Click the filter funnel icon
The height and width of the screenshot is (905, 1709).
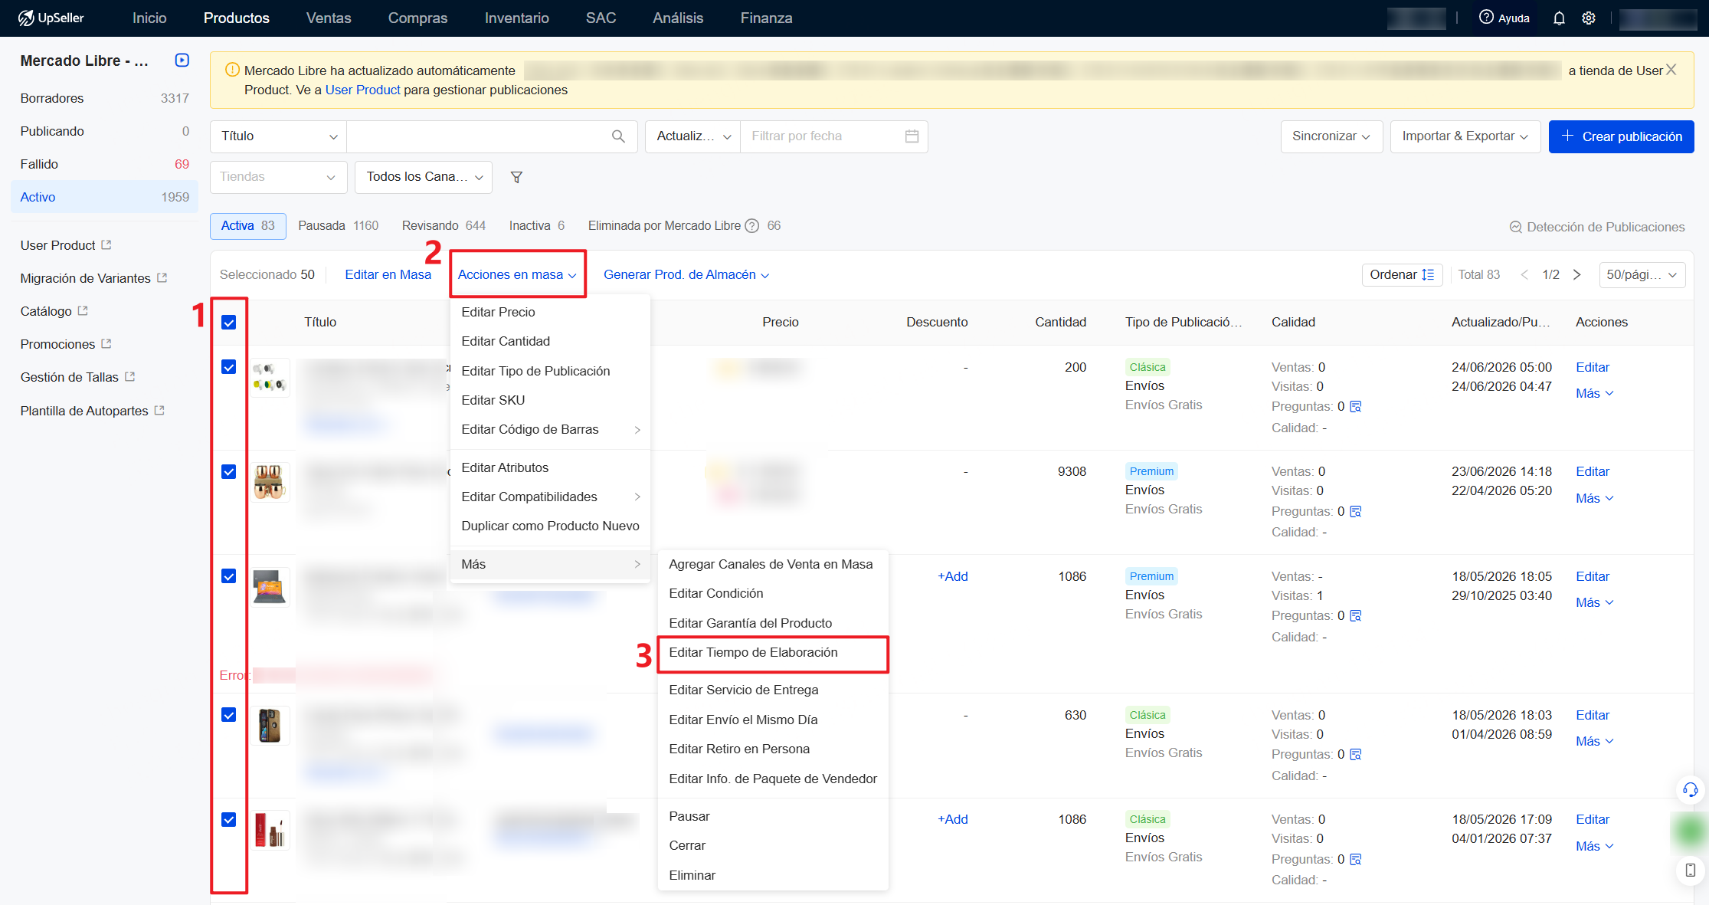point(517,177)
